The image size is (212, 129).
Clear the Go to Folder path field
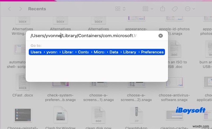click(x=161, y=36)
